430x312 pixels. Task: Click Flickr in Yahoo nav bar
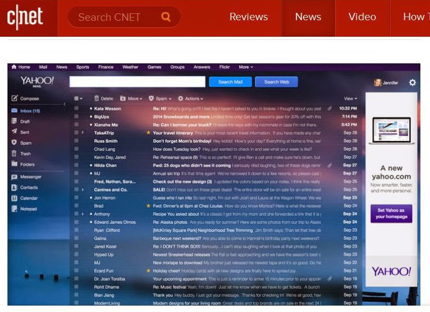[x=224, y=67]
